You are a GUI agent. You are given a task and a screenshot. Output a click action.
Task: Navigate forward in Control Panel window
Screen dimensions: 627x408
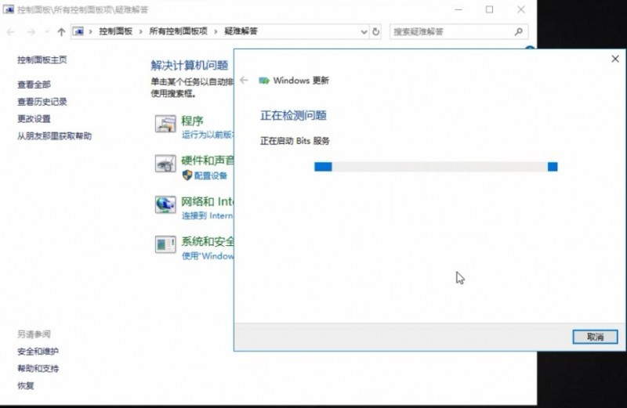(x=31, y=32)
